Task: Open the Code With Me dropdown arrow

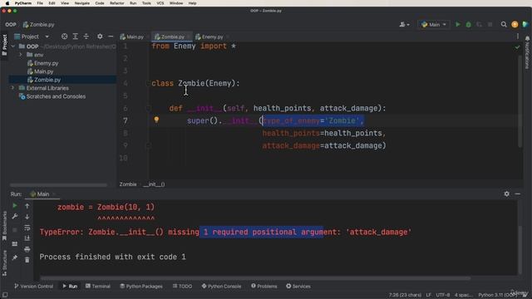Action: (x=408, y=25)
